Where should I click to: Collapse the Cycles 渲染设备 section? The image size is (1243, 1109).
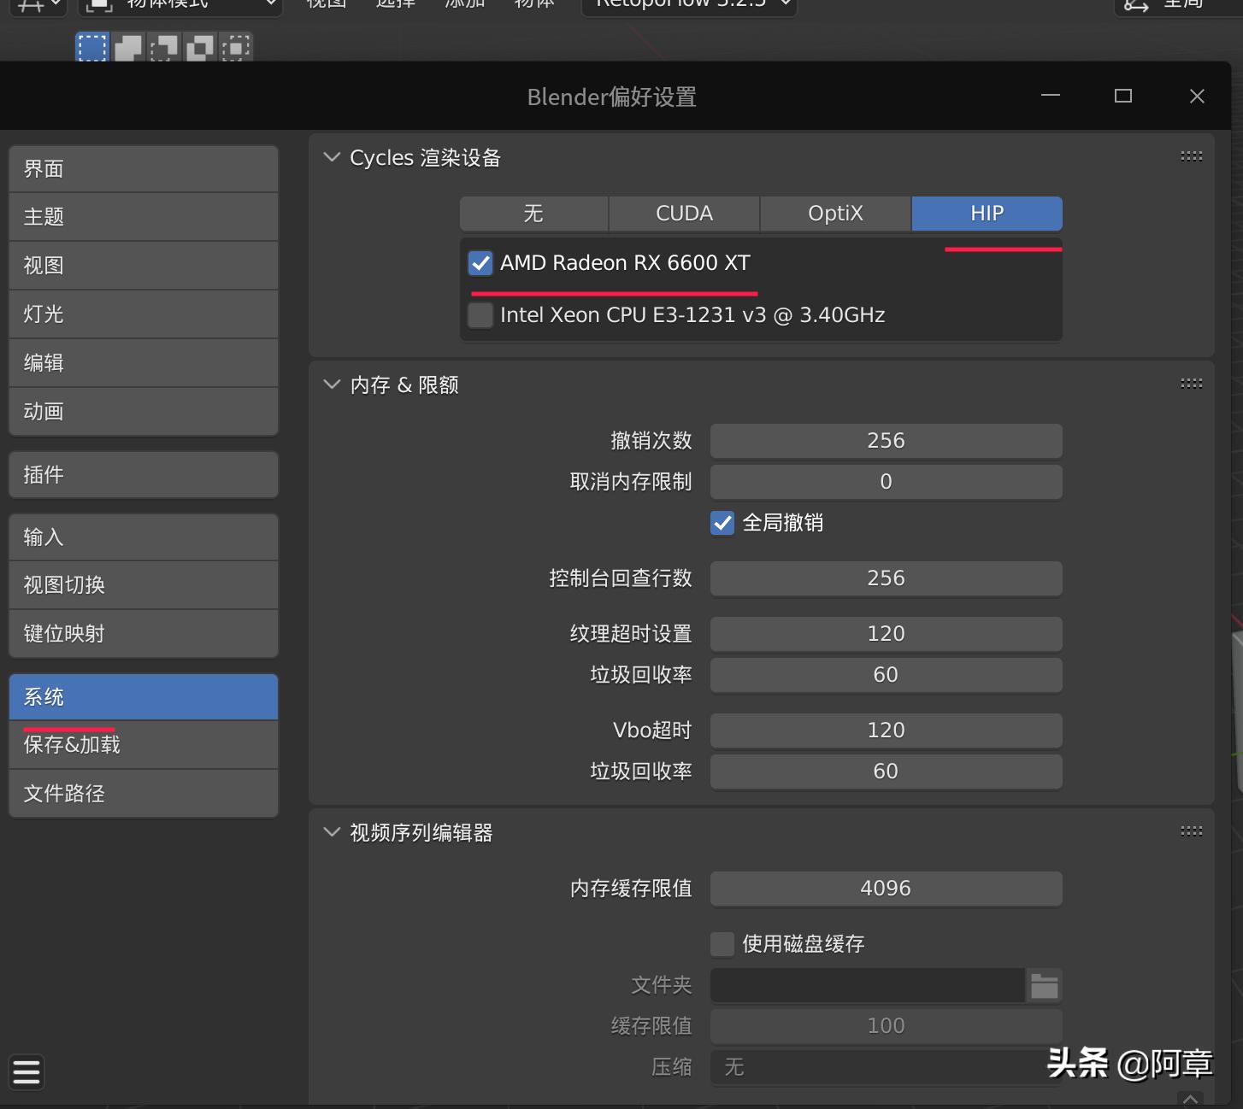(x=332, y=157)
